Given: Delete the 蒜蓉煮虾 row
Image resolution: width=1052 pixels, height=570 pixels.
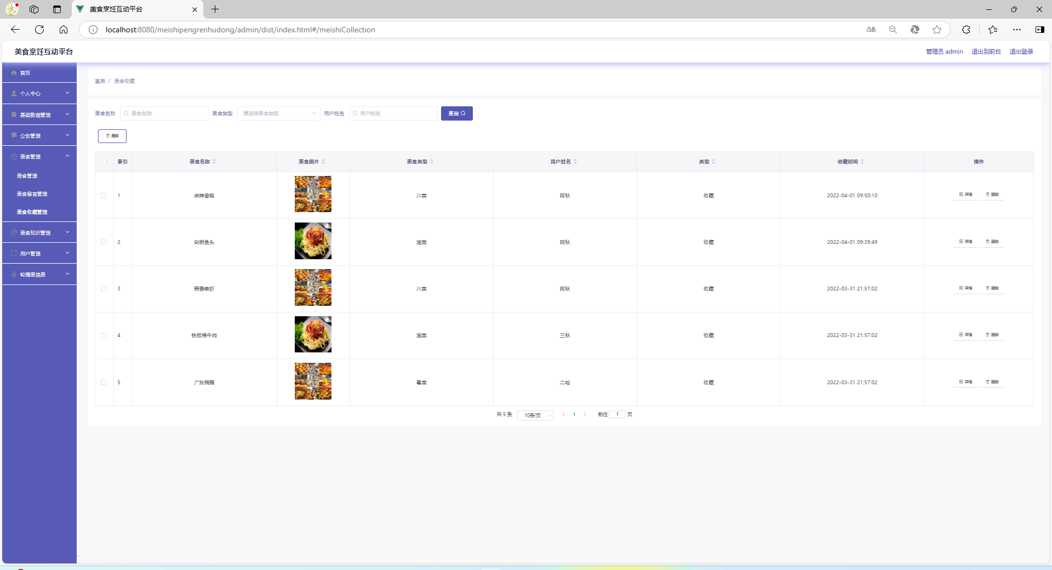Looking at the screenshot, I should point(992,288).
